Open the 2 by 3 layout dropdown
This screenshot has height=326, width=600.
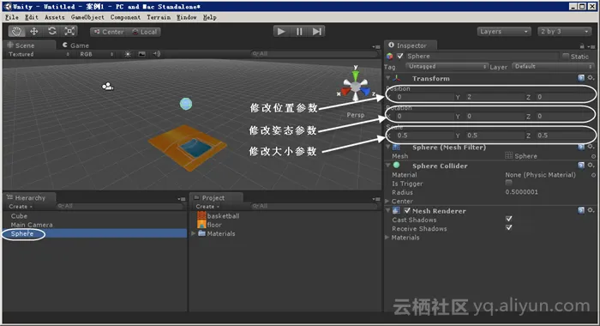tap(564, 32)
